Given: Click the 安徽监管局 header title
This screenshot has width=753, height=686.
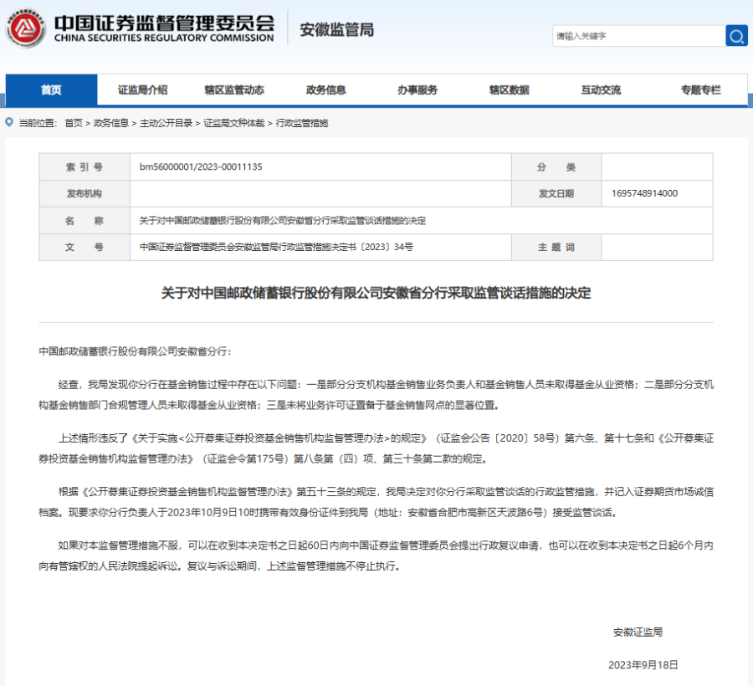Looking at the screenshot, I should 336,30.
